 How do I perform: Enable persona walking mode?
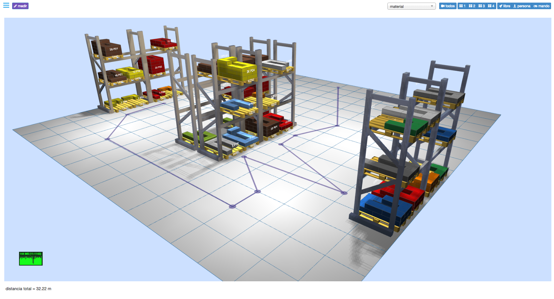[522, 6]
